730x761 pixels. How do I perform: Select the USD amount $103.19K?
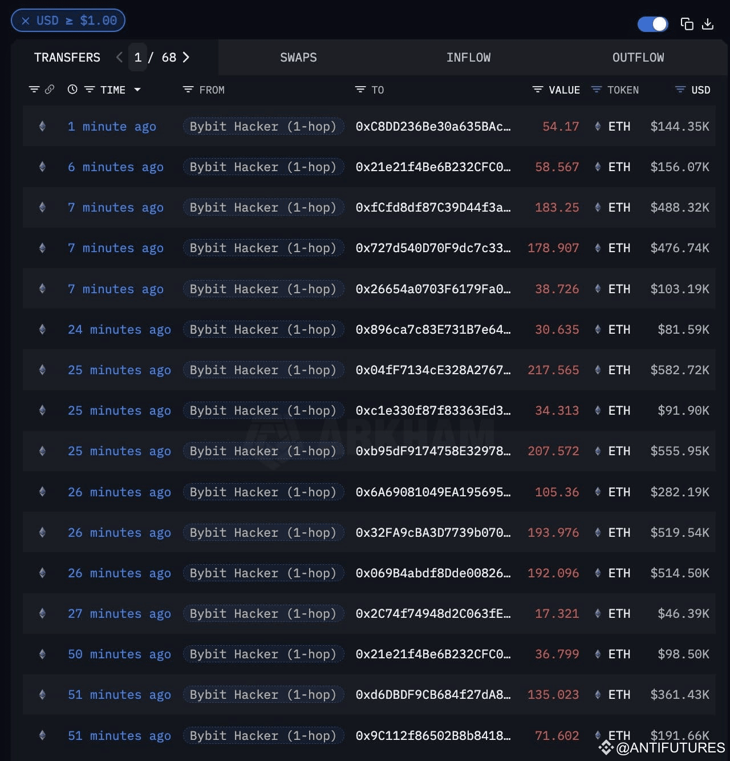(680, 289)
